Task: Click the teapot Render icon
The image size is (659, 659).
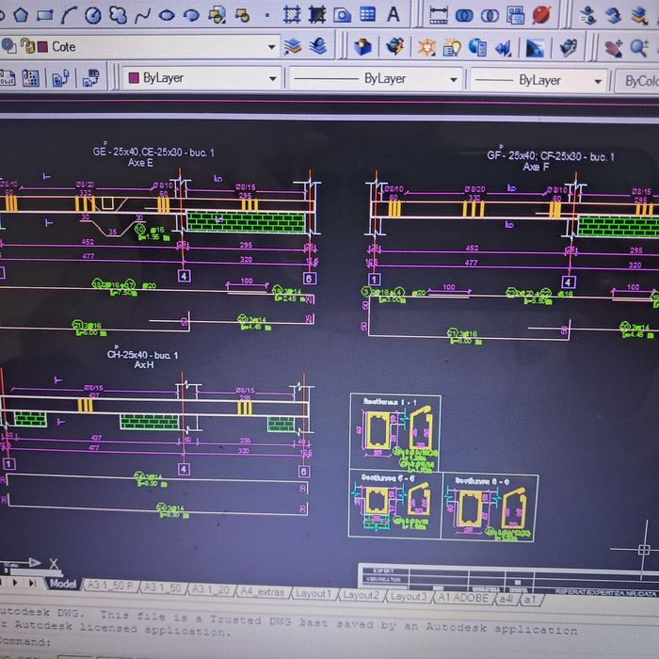Action: pyautogui.click(x=395, y=46)
